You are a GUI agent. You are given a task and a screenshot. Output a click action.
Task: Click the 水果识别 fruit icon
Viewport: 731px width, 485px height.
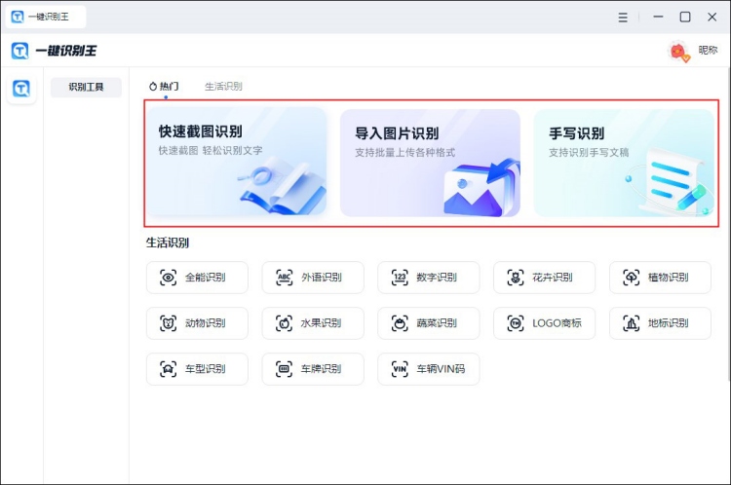[x=284, y=323]
